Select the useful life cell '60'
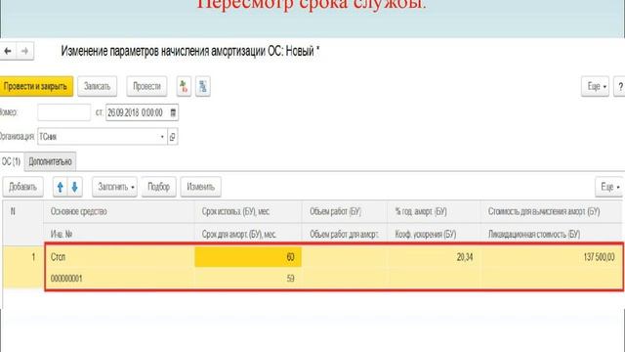Screen dimensions: 625x352 [248, 257]
